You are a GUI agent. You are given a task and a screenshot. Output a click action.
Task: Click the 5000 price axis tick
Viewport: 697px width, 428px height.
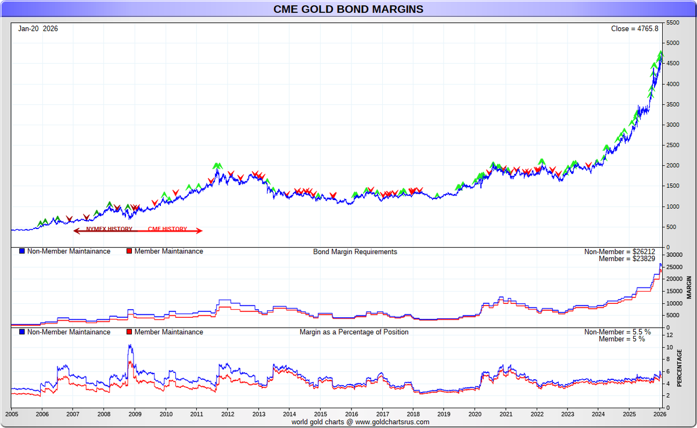[x=673, y=43]
